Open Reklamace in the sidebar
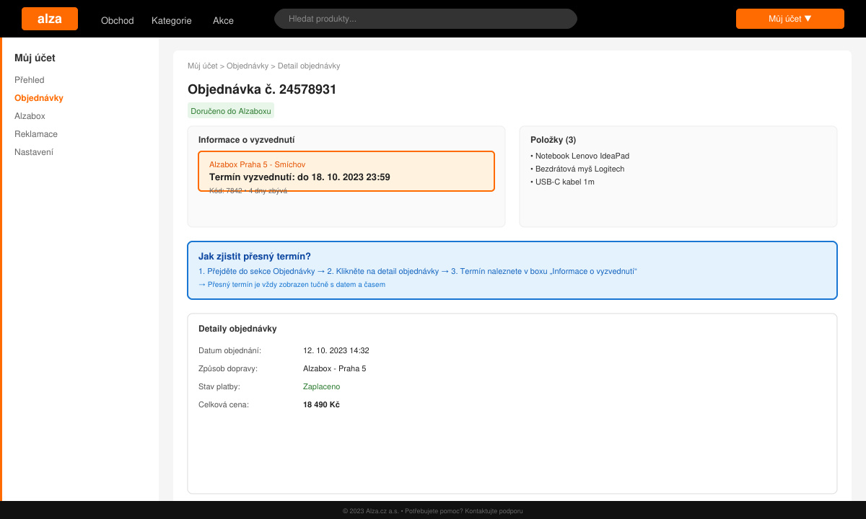866x519 pixels. pos(36,134)
